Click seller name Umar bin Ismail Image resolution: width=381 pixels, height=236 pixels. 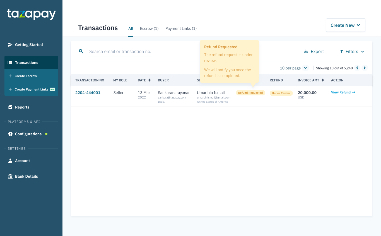[211, 93]
